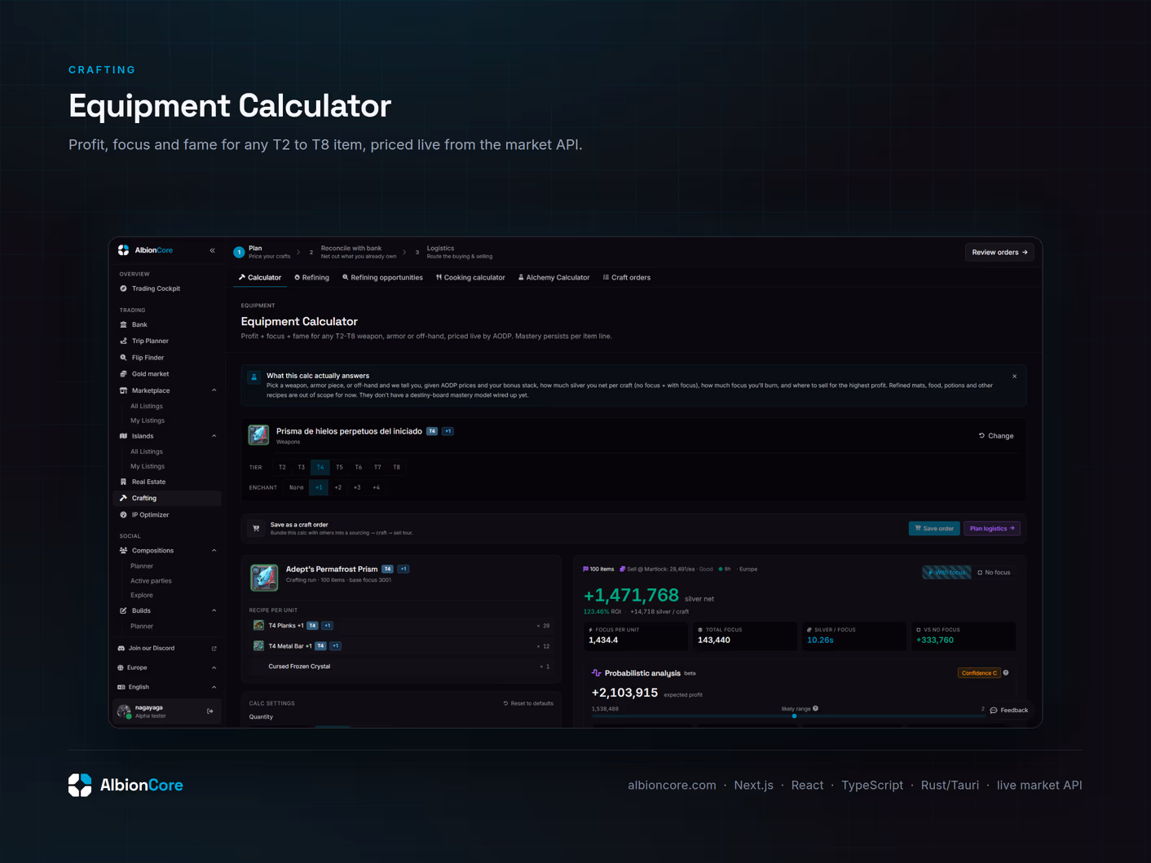Open Trading Cockpit from the sidebar
Screen dimensions: 1151x863
tap(156, 288)
